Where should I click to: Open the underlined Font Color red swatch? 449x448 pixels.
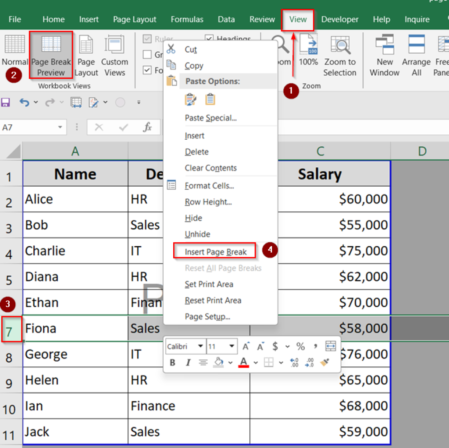(x=243, y=362)
